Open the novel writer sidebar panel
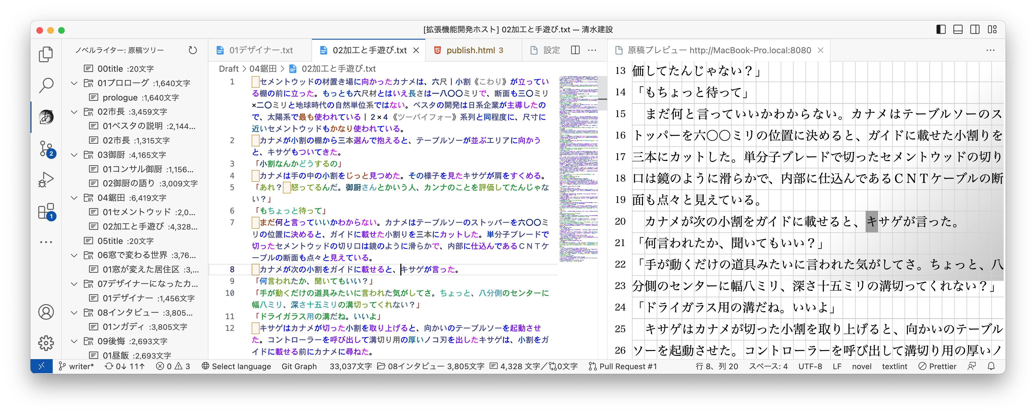The height and width of the screenshot is (414, 1036). click(46, 117)
